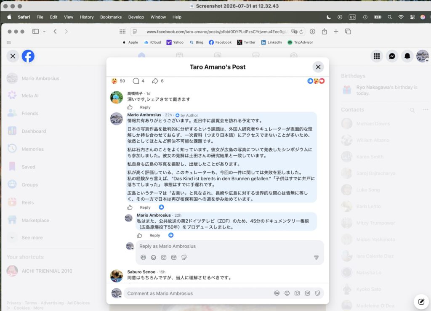The width and height of the screenshot is (431, 311).
Task: Search contacts magnifier icon
Action: [412, 110]
